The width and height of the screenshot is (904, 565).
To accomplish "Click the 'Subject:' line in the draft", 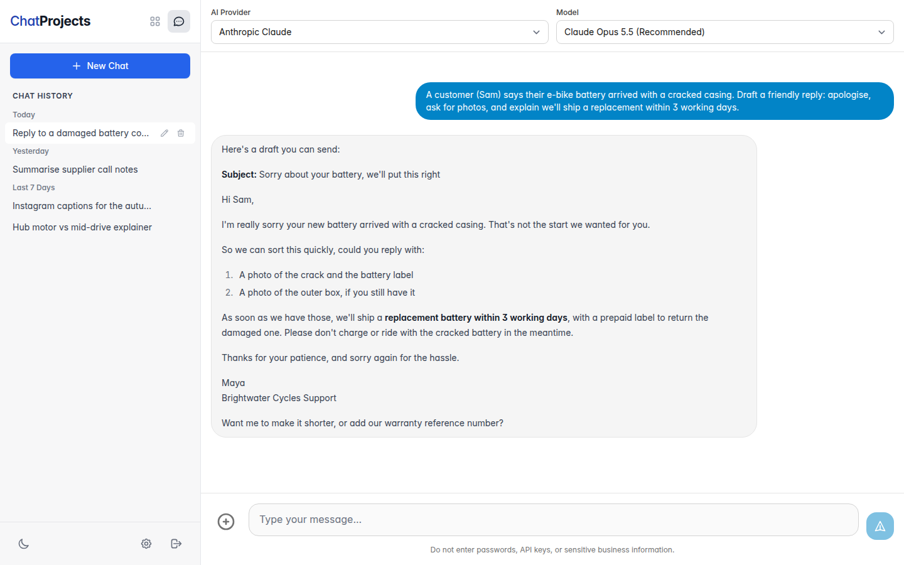I will 331,175.
